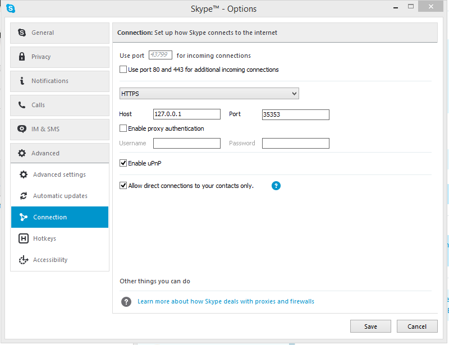Click the Connection nodes icon
This screenshot has width=449, height=345.
[x=24, y=217]
